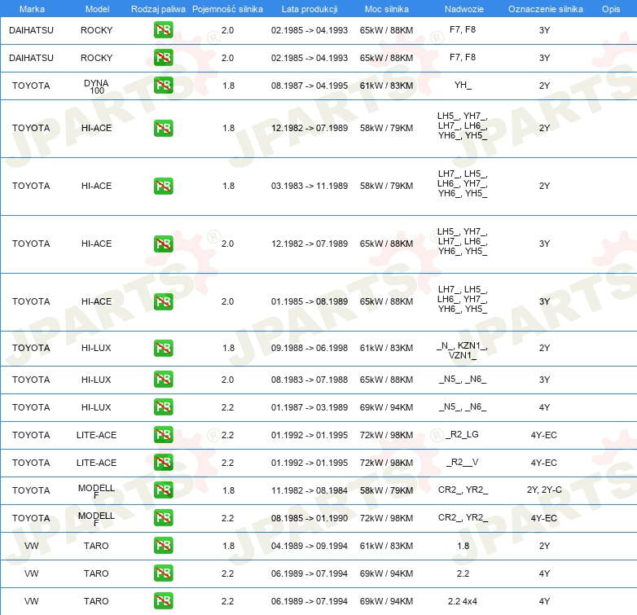Select the 'YH_' body cell
Viewport: 637px width, 615px height.
click(x=463, y=85)
